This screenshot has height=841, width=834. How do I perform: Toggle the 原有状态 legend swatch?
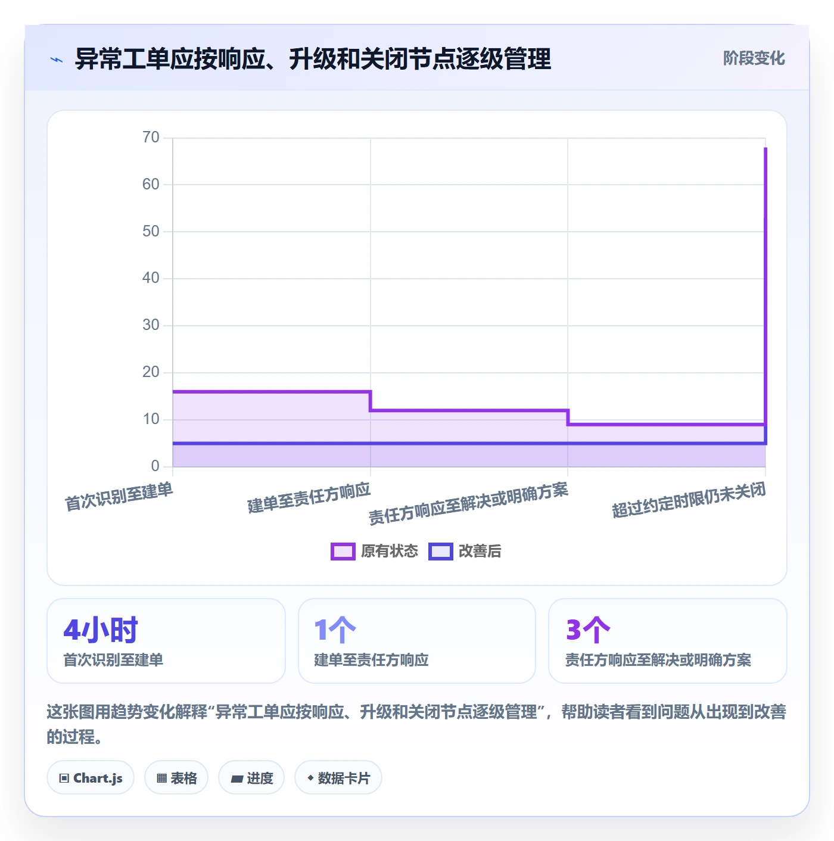343,552
